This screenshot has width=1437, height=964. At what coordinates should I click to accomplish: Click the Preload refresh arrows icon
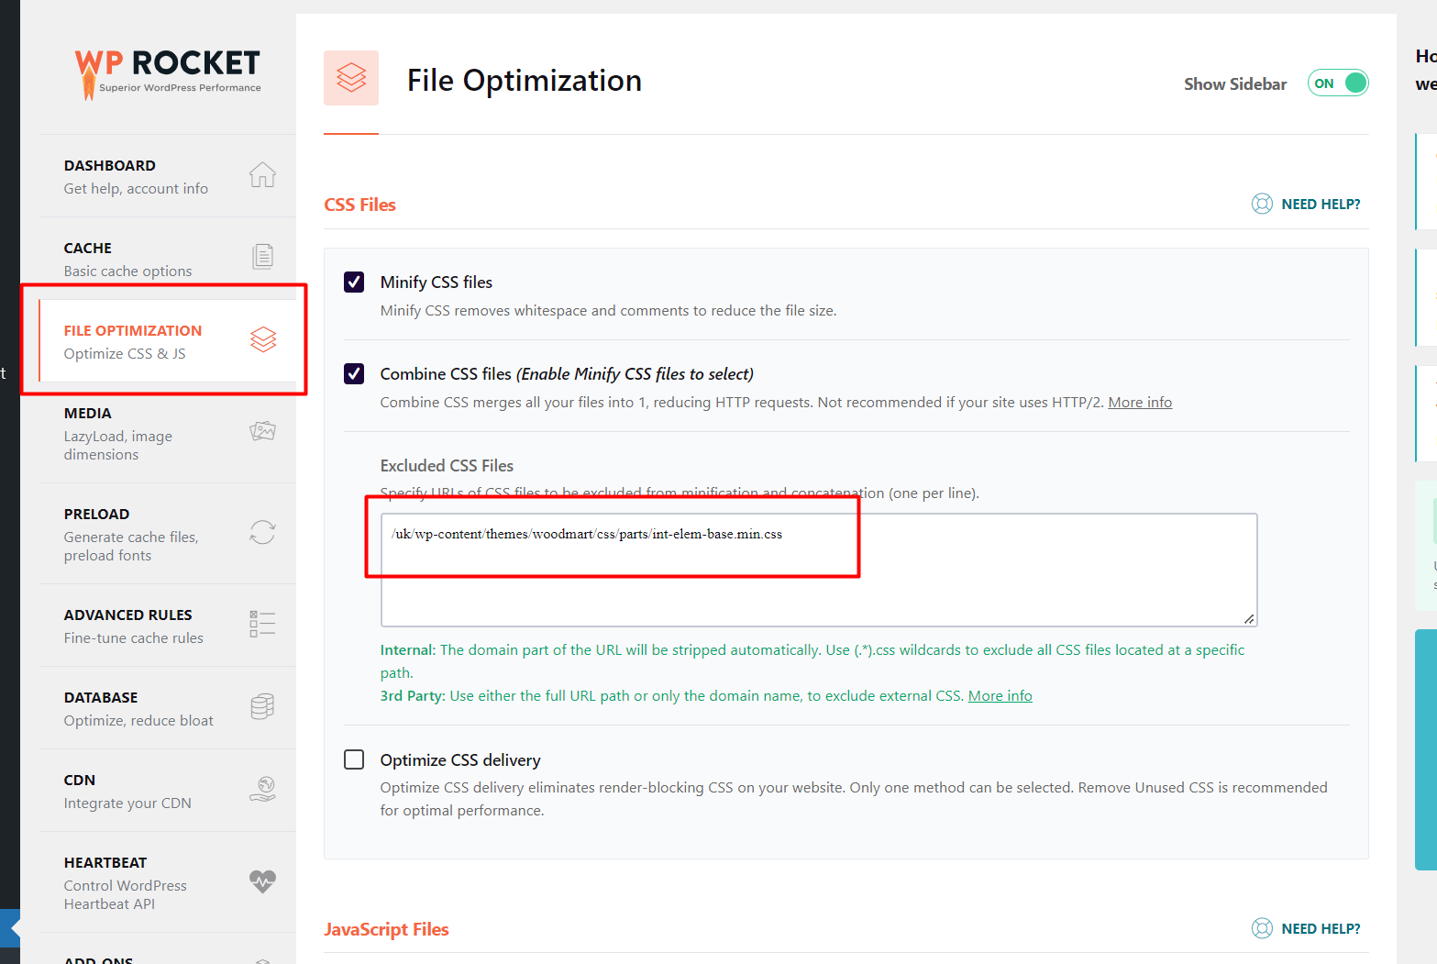tap(262, 532)
